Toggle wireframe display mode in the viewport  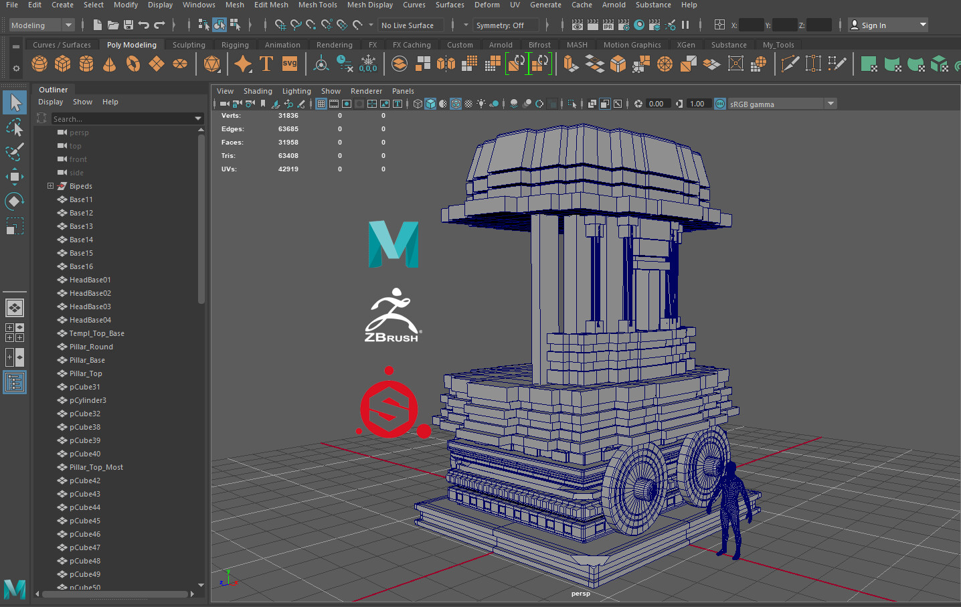(x=418, y=103)
